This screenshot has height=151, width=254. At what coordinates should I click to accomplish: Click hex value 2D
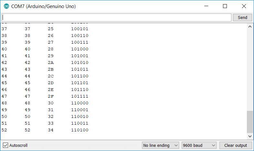[51, 83]
